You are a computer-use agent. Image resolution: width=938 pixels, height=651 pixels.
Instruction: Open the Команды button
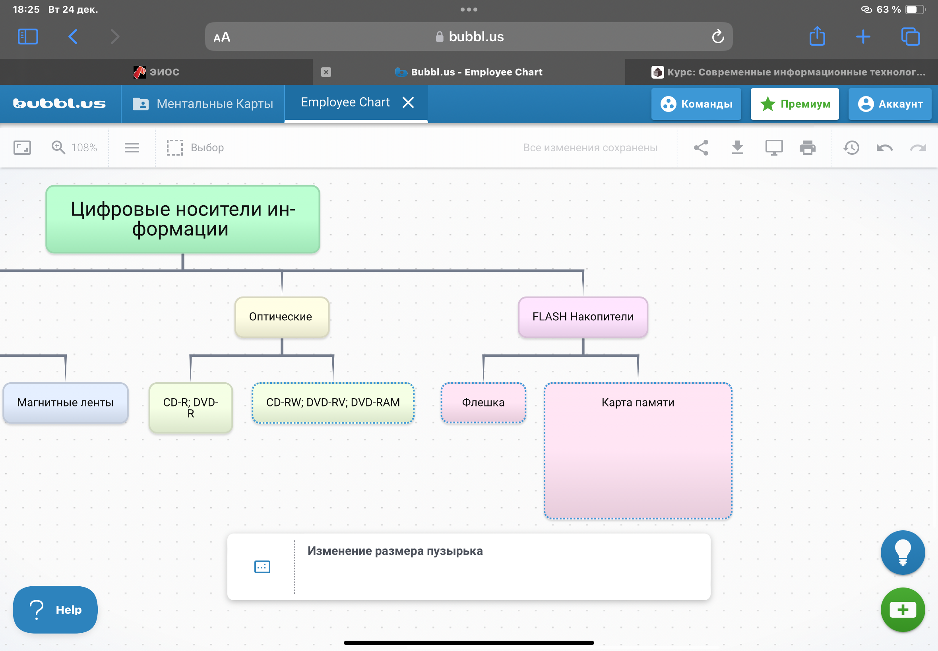[x=696, y=104]
